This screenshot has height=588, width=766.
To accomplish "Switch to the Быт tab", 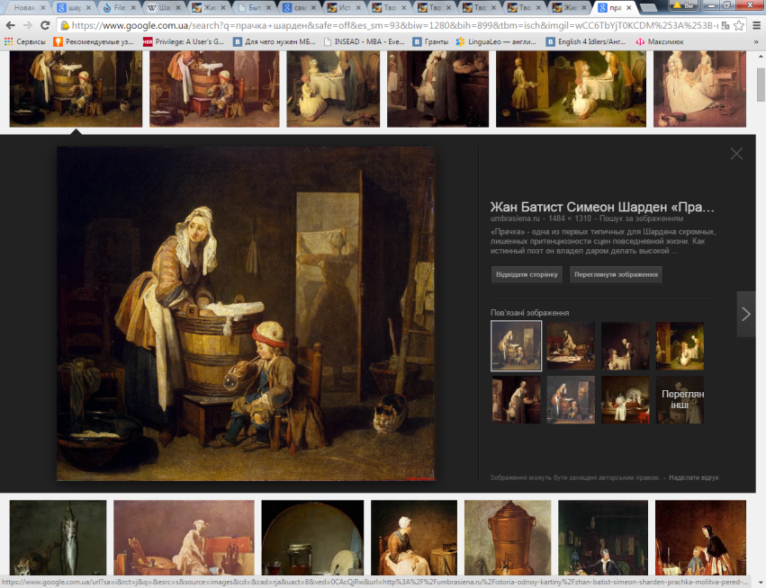I will tap(254, 7).
